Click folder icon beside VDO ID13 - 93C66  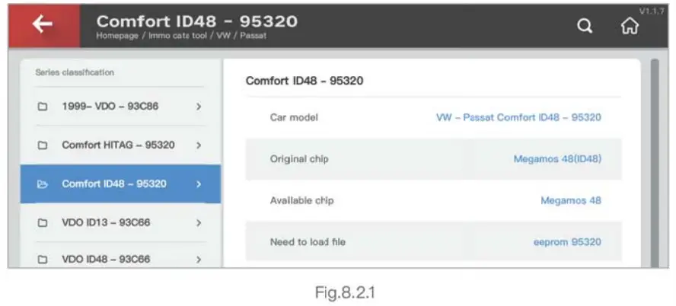(43, 223)
